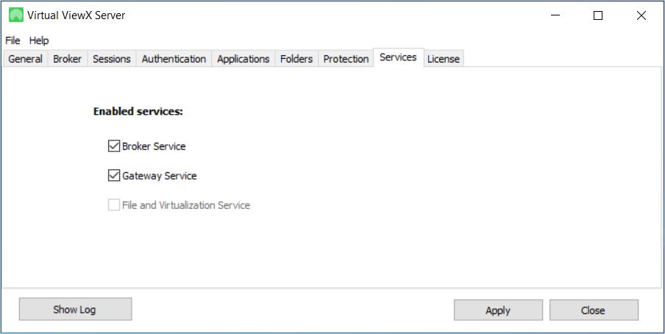Click the Virtual ViewX Server app icon

[x=15, y=15]
